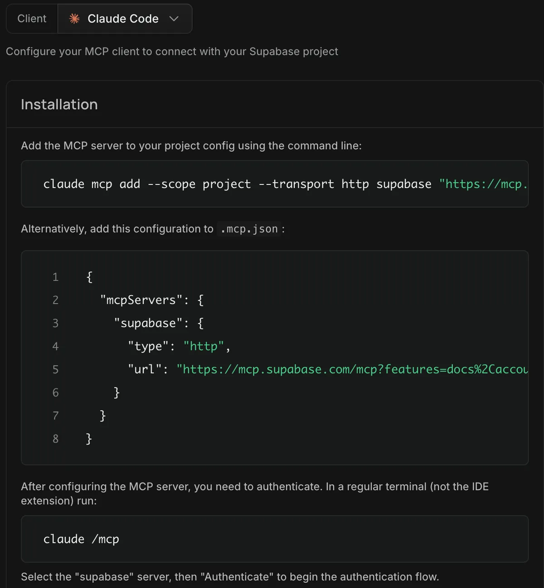This screenshot has height=588, width=544.
Task: Click line number 1 in code block
Action: pyautogui.click(x=55, y=277)
